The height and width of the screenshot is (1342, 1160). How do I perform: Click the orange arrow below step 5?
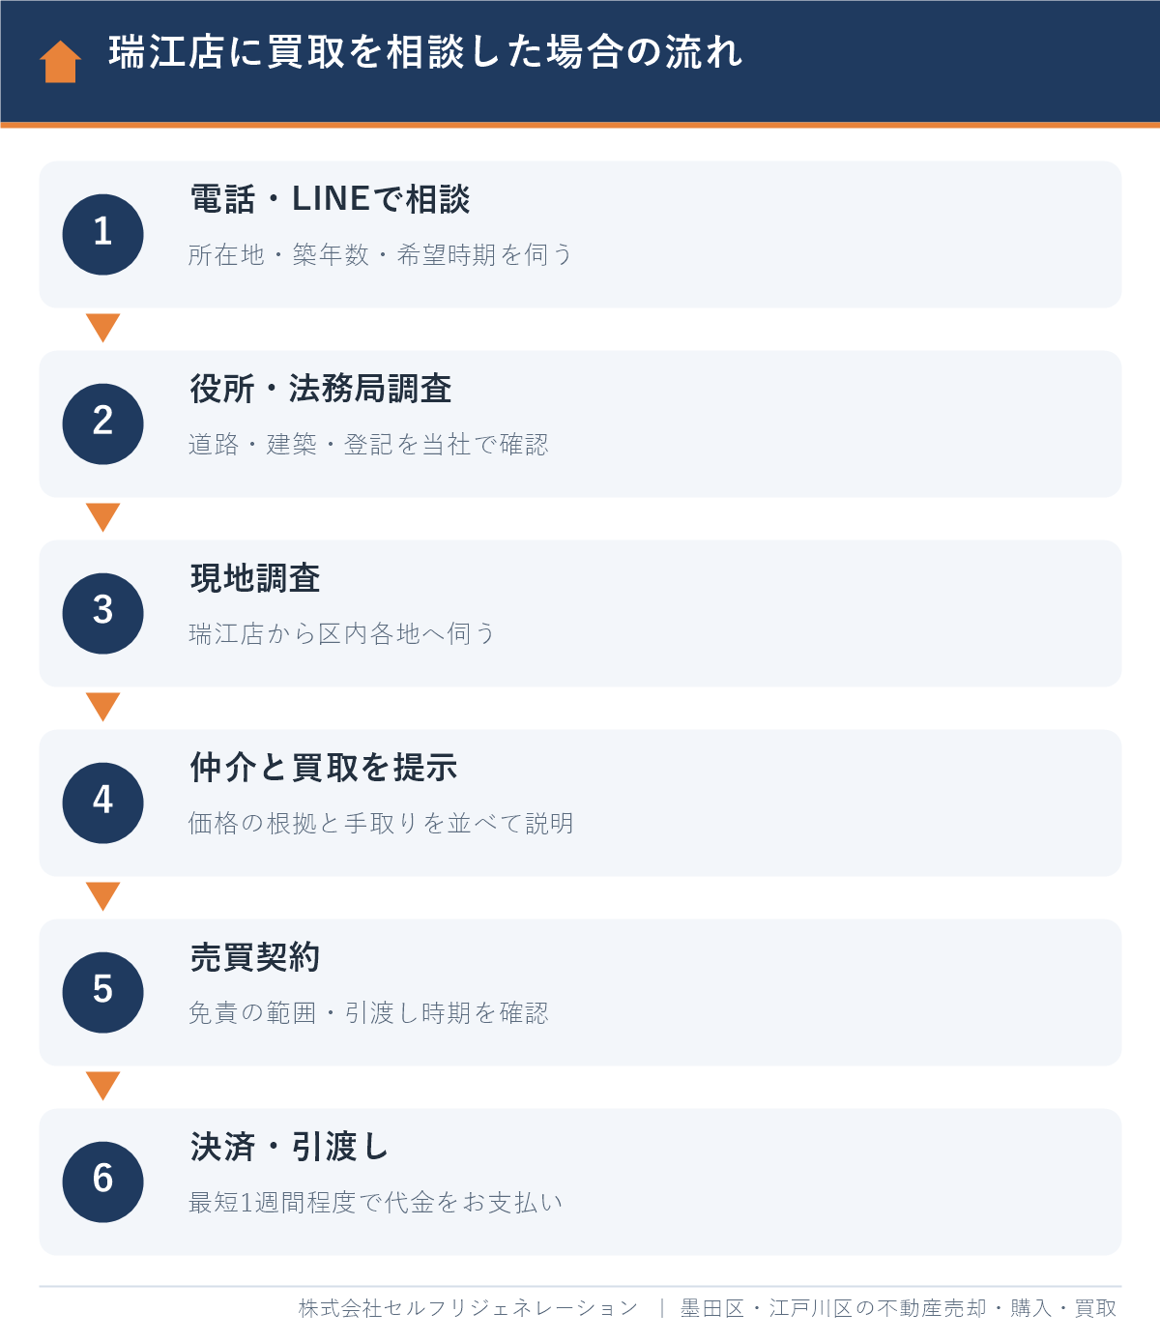[102, 1086]
